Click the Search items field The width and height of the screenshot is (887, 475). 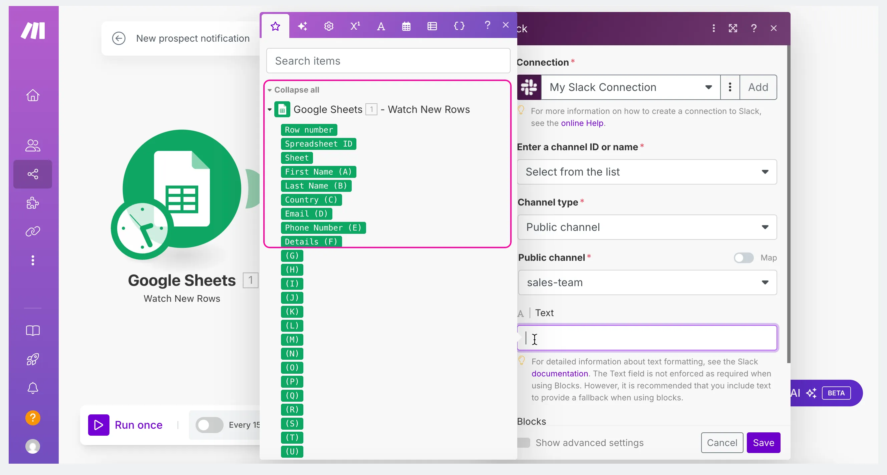(x=388, y=61)
